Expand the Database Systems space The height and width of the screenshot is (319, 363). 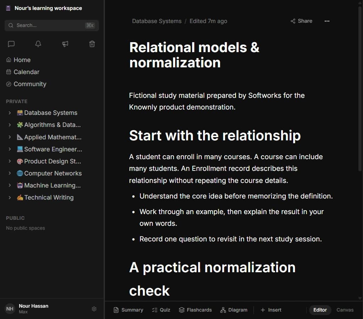coord(10,113)
